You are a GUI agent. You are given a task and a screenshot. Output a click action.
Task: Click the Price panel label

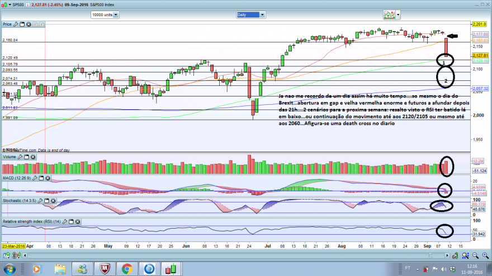click(x=7, y=24)
